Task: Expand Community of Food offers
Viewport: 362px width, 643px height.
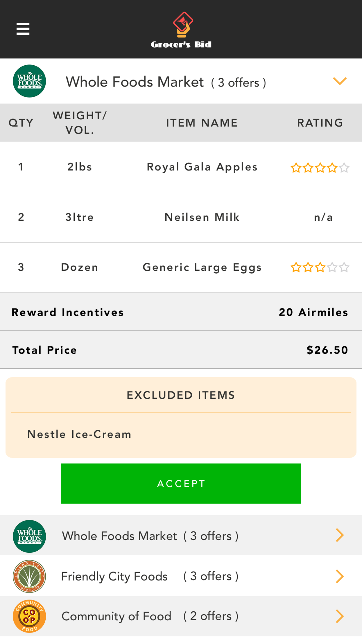Action: click(x=340, y=616)
